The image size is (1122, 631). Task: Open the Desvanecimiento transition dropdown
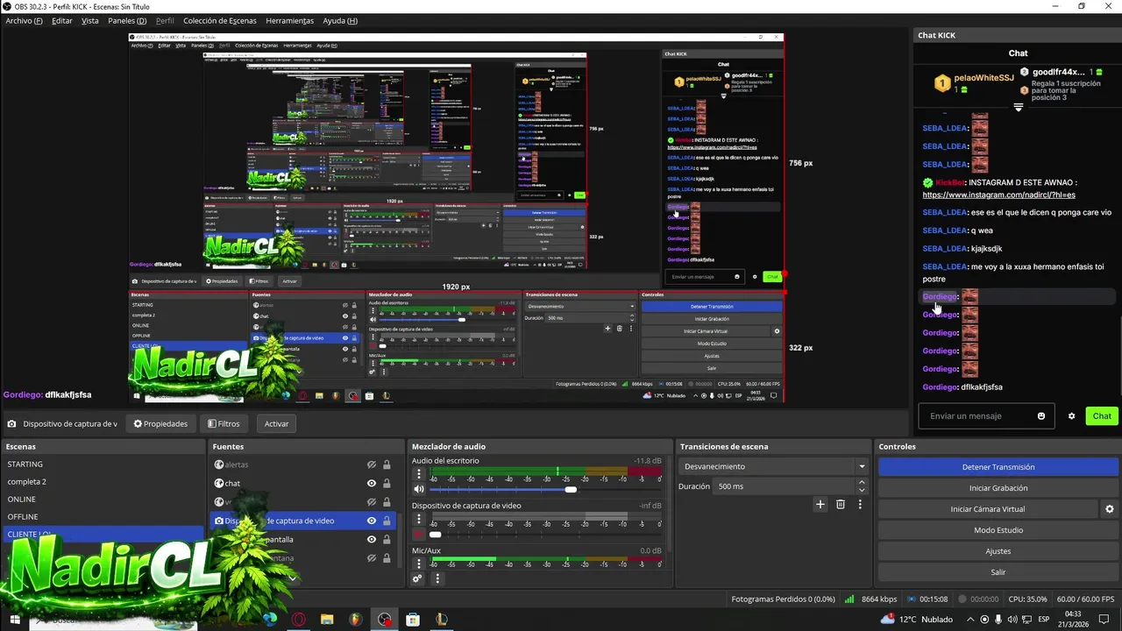(x=774, y=466)
